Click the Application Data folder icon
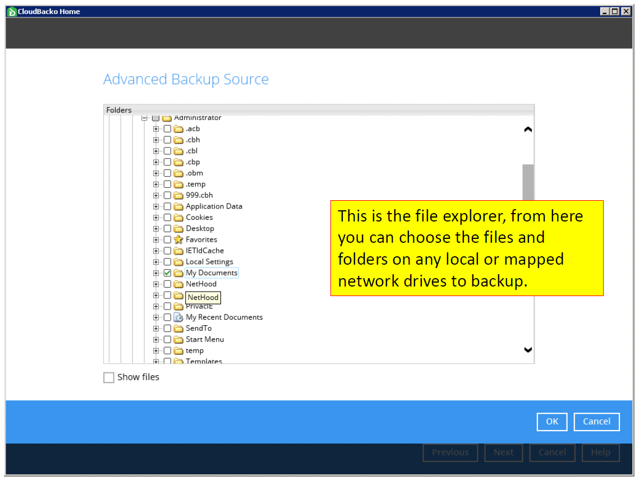The width and height of the screenshot is (639, 480). 178,206
